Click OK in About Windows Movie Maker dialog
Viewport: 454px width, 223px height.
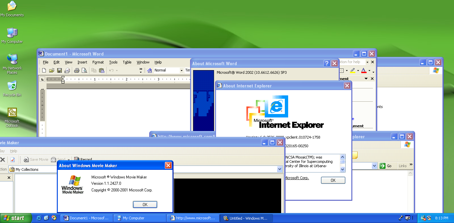(145, 204)
